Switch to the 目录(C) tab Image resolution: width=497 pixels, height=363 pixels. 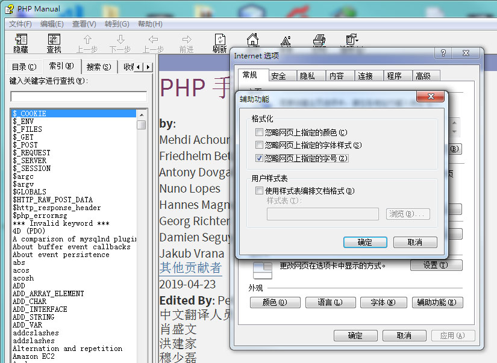24,67
